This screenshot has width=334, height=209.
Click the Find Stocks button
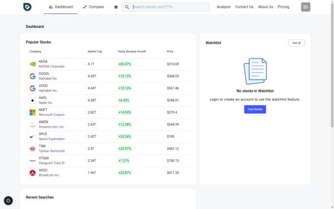(x=255, y=109)
